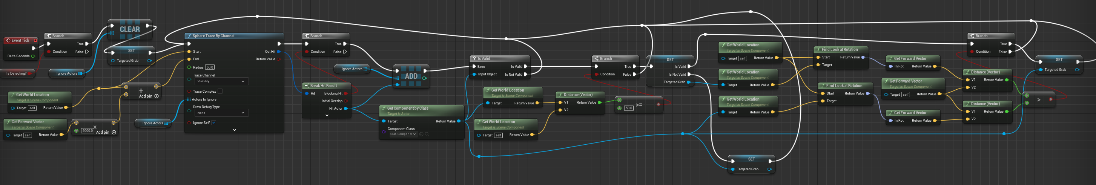Screen dimensions: 1096x185
Task: Click Sphere Trace Out Hit pin
Action: [279, 52]
